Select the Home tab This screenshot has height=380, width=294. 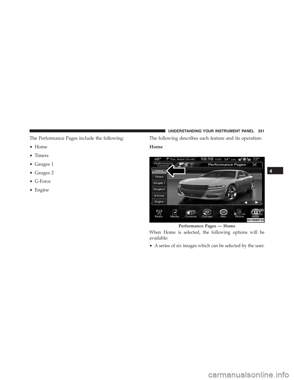point(159,171)
